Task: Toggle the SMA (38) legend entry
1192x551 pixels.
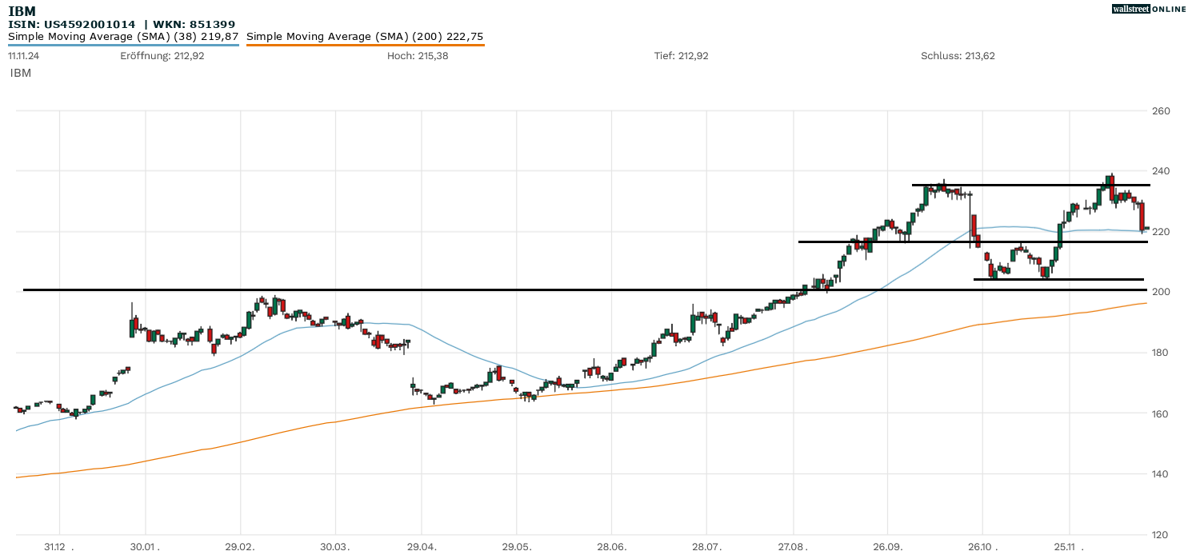Action: click(x=123, y=37)
